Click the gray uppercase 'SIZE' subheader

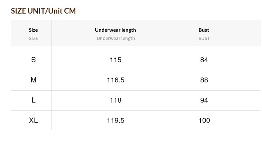pos(33,38)
